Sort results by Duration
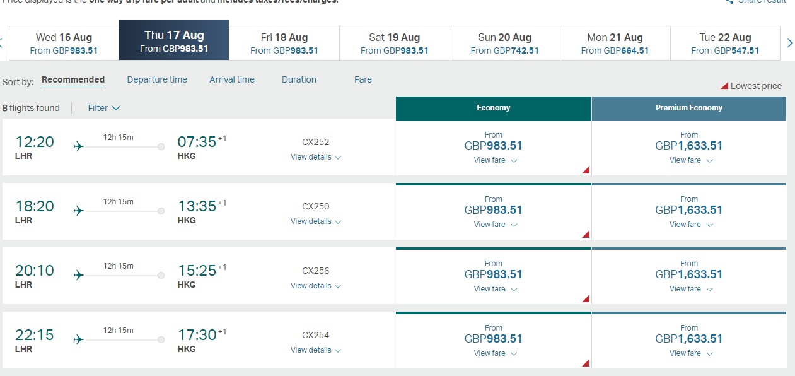The width and height of the screenshot is (795, 376). (299, 79)
